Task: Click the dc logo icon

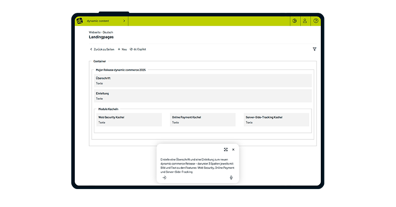Action: (x=80, y=21)
